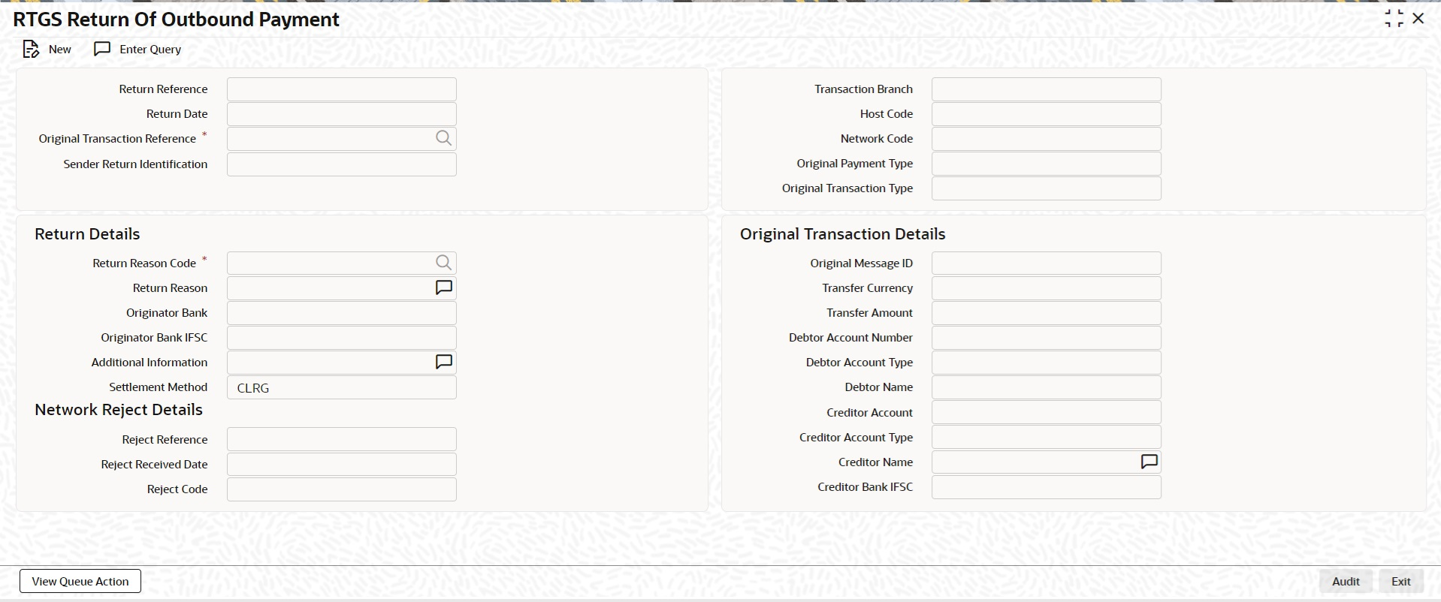Click the Network Code field
The width and height of the screenshot is (1441, 602).
(x=1047, y=139)
